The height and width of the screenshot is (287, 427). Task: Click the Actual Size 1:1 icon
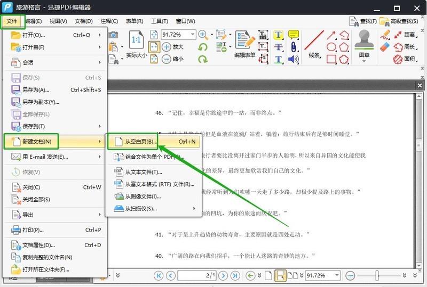137,44
